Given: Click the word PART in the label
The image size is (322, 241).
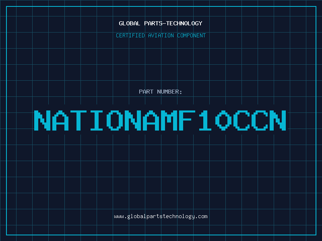Looking at the screenshot, I should tap(145, 92).
